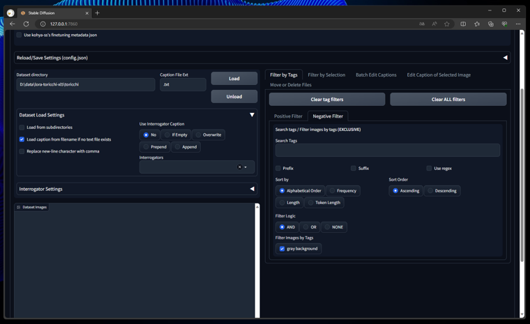The height and width of the screenshot is (324, 530).
Task: Toggle the browser split screen icon
Action: [463, 24]
